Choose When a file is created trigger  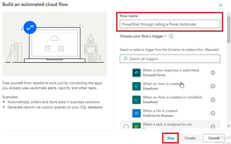(170, 113)
